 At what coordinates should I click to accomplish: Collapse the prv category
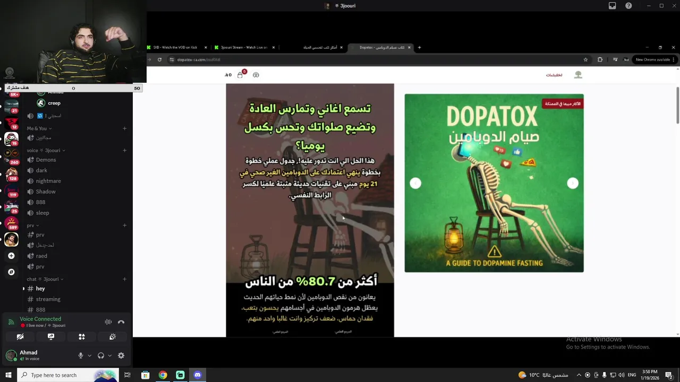tap(32, 225)
